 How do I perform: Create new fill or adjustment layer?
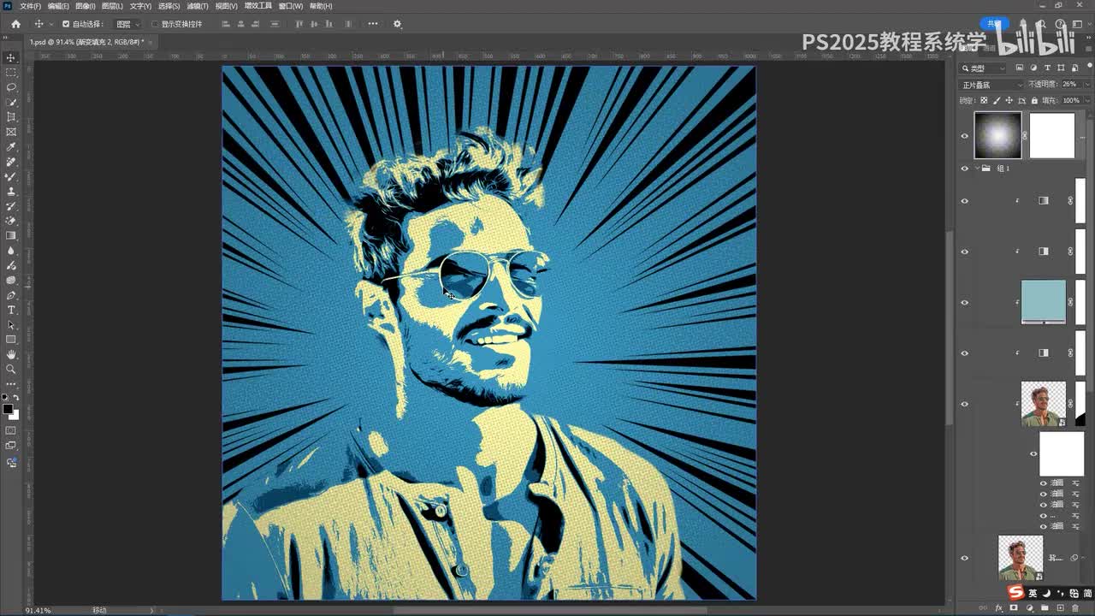click(x=1030, y=607)
